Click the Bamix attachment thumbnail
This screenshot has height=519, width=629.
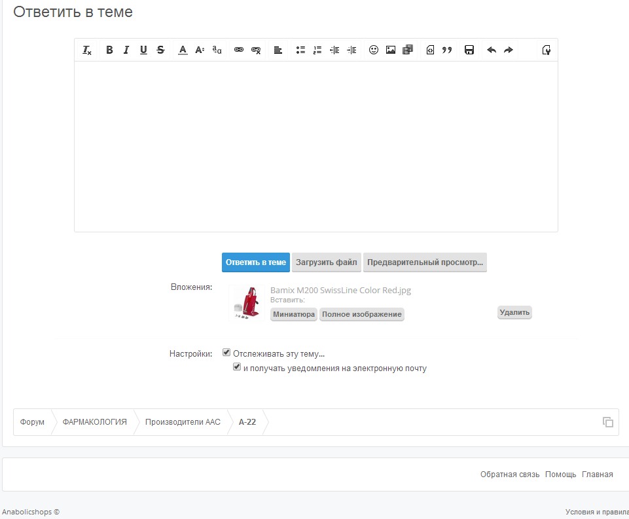coord(247,303)
